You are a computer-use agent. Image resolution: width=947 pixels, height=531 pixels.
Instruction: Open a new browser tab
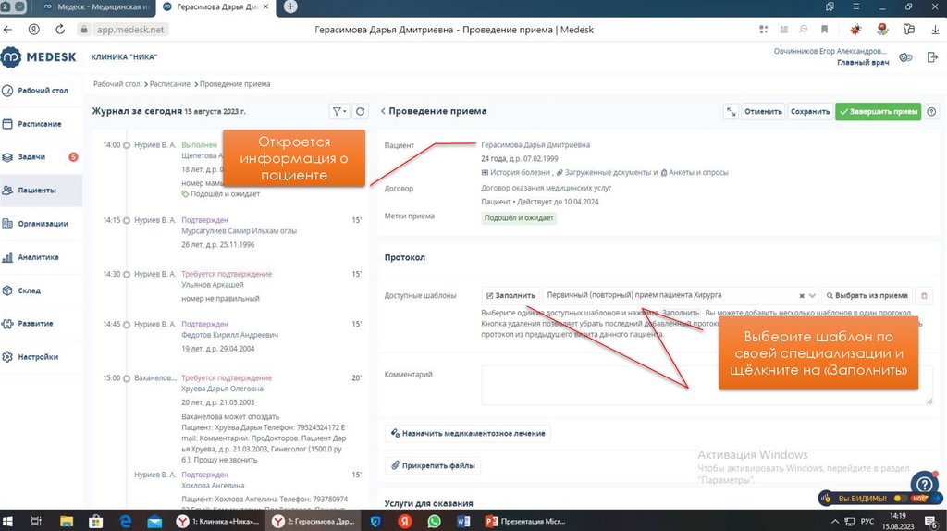click(290, 6)
